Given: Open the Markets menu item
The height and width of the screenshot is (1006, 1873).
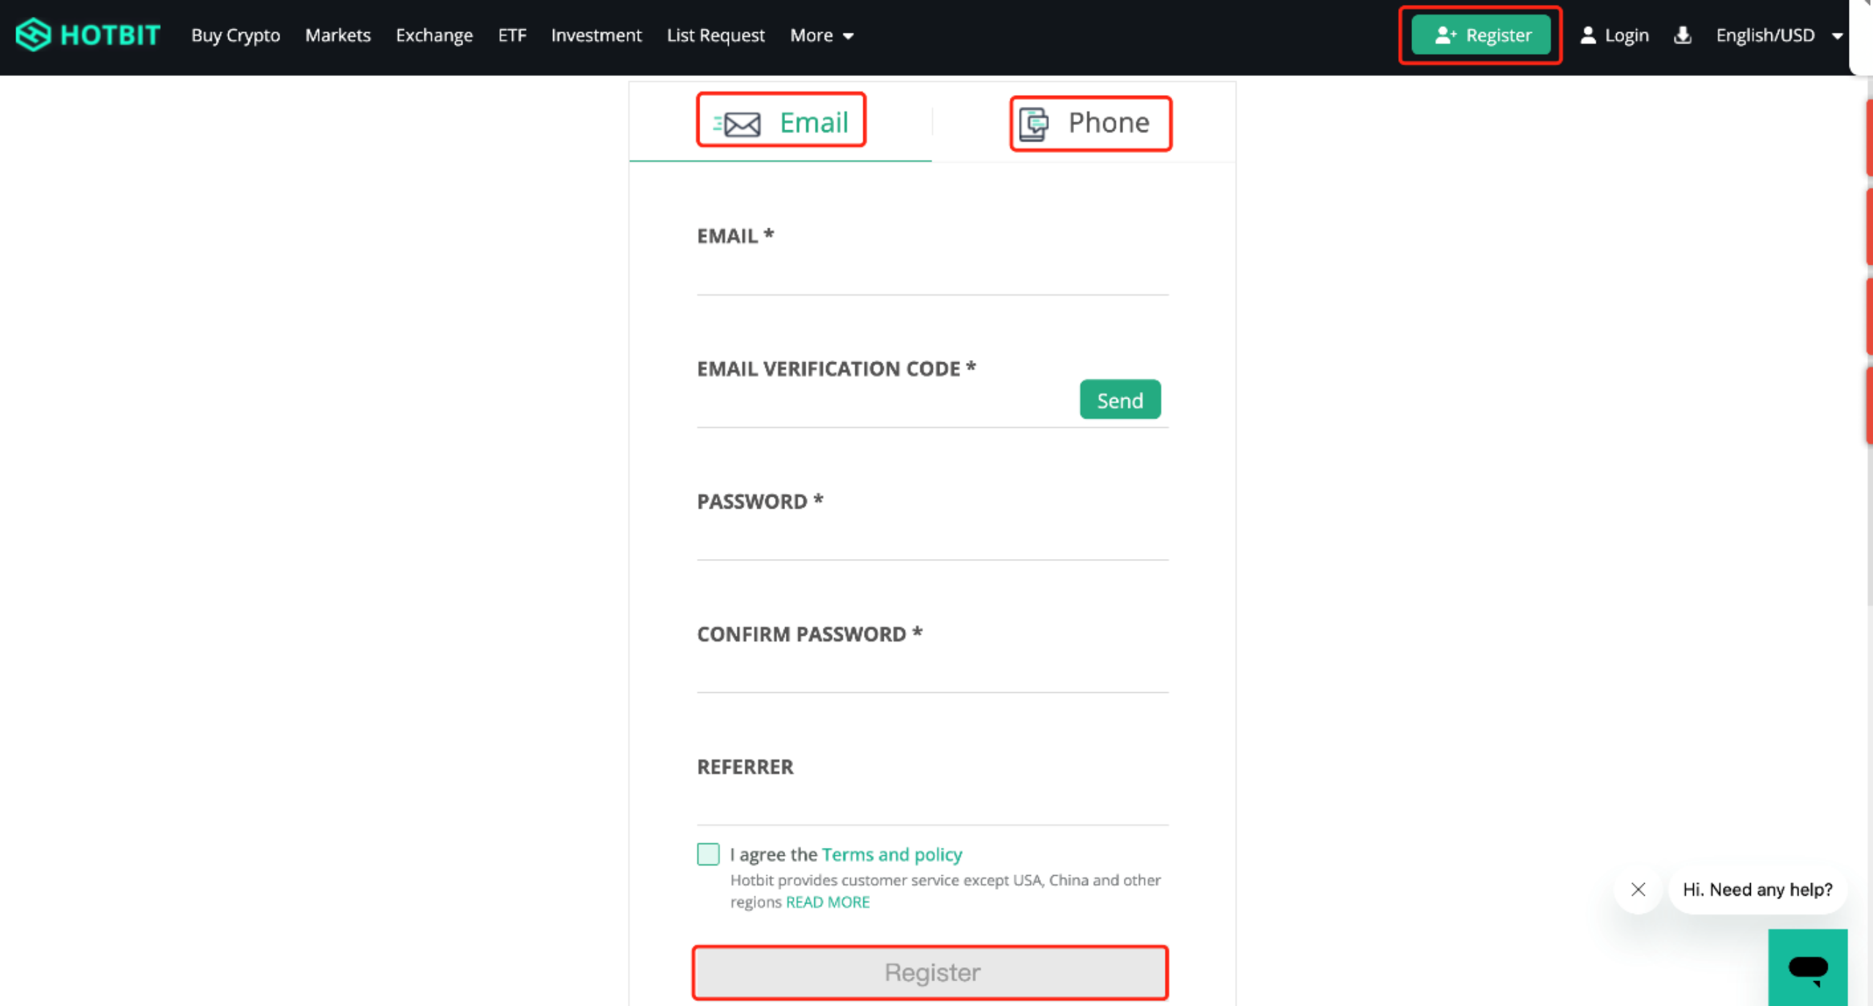Looking at the screenshot, I should pos(337,35).
